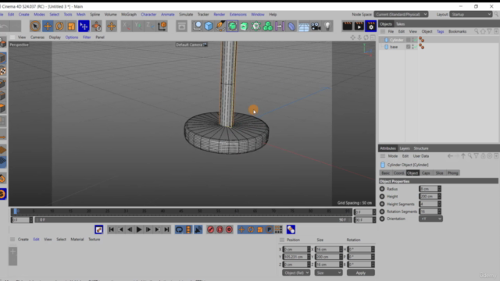Open the viewport Cameras menu
This screenshot has width=500, height=281.
coord(37,37)
